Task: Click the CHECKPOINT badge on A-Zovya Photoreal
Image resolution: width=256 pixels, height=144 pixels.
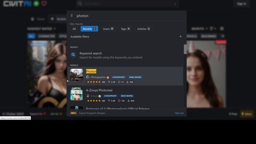Action: coord(110,96)
